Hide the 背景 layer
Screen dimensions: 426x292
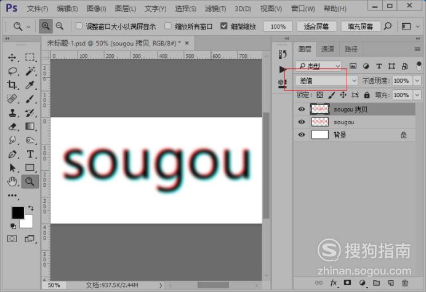(301, 135)
